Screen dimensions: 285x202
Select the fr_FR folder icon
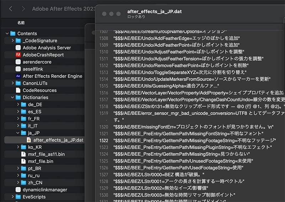(x=23, y=119)
